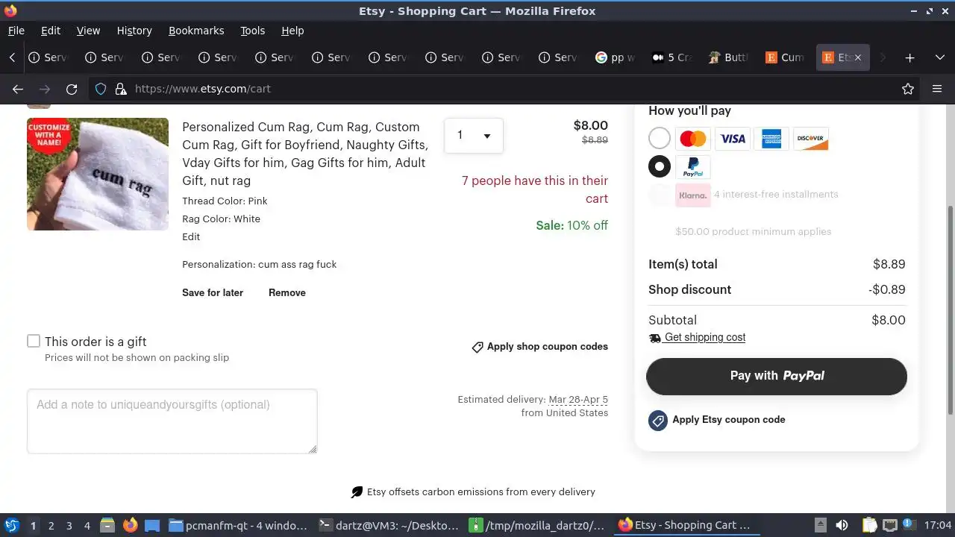Image resolution: width=955 pixels, height=537 pixels.
Task: Go back to the previous page
Action: click(x=18, y=89)
